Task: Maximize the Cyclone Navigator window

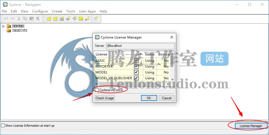Action: point(250,5)
